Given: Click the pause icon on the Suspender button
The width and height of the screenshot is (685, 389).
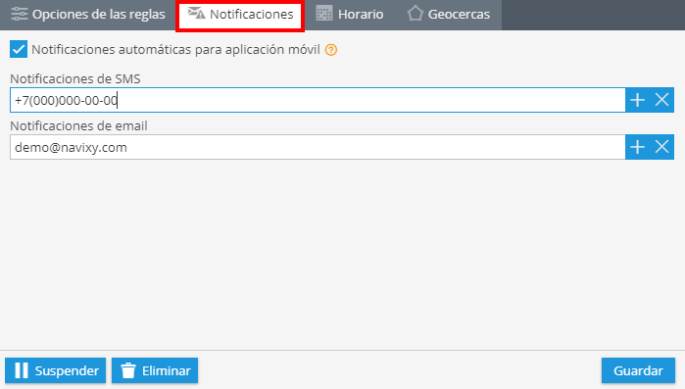Looking at the screenshot, I should coord(22,370).
